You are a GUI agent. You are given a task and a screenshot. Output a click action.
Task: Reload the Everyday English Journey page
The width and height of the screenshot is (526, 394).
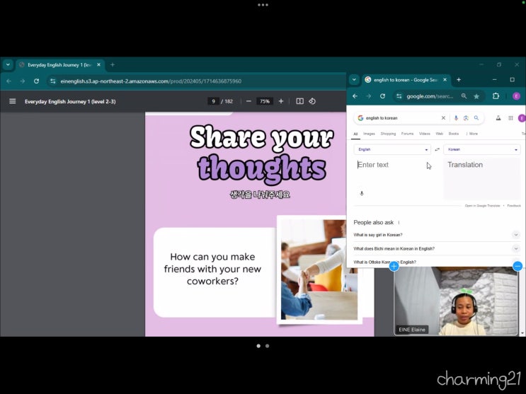[36, 81]
